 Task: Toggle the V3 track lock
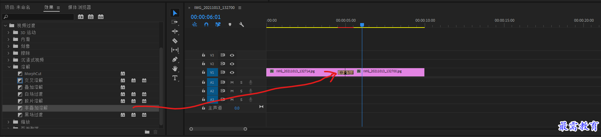(x=204, y=55)
